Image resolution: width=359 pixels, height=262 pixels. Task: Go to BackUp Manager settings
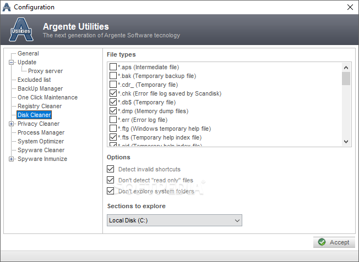[x=40, y=88]
